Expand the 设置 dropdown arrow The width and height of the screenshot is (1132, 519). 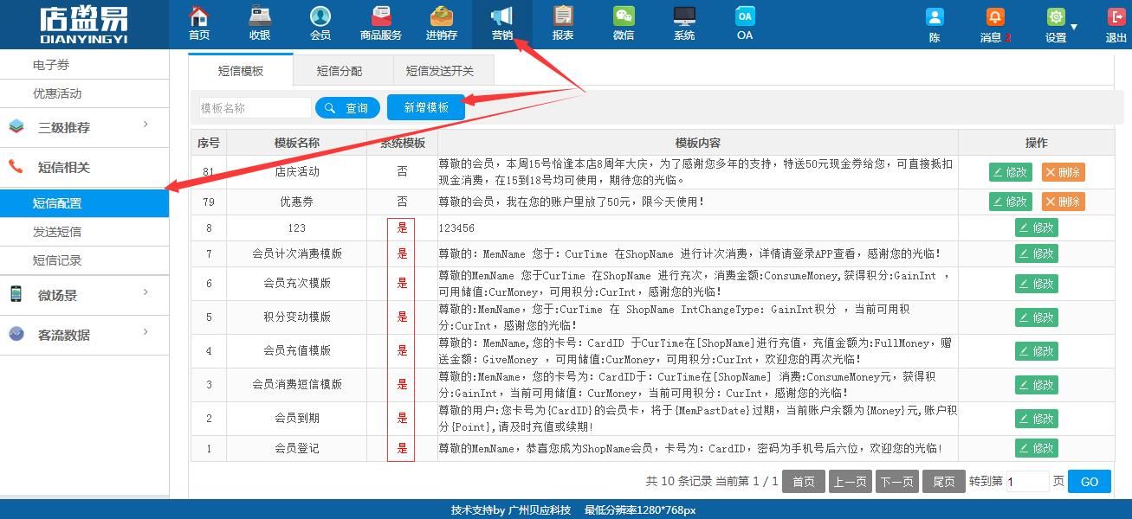pos(1074,27)
